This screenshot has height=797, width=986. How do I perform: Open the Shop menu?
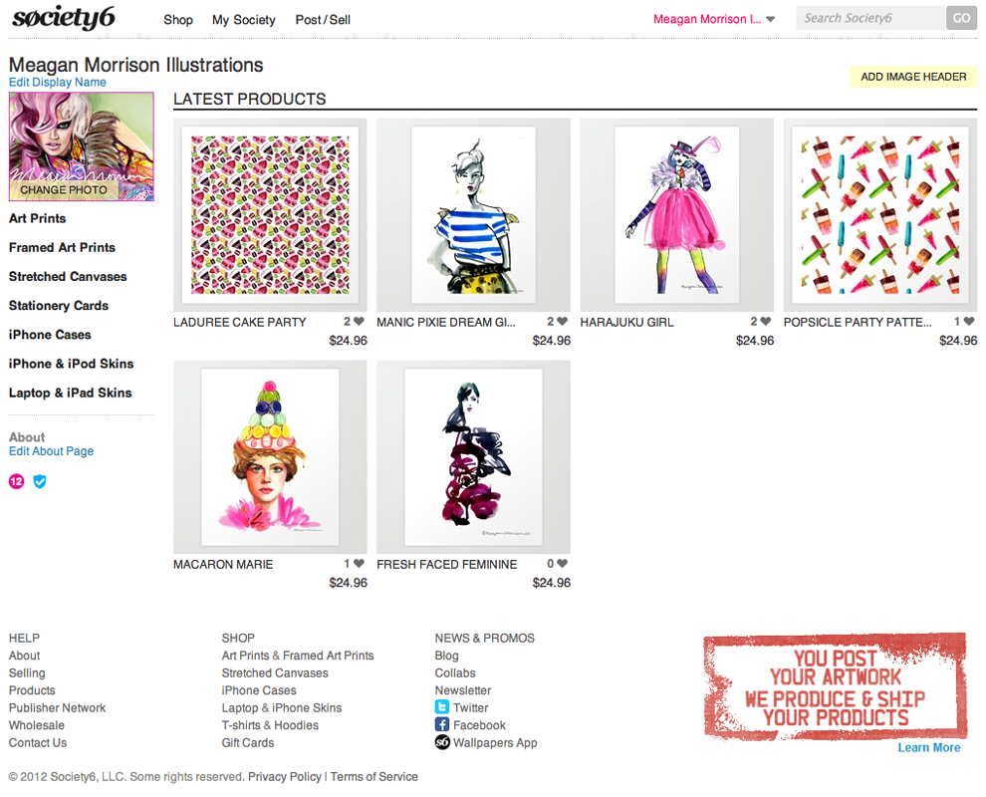178,20
